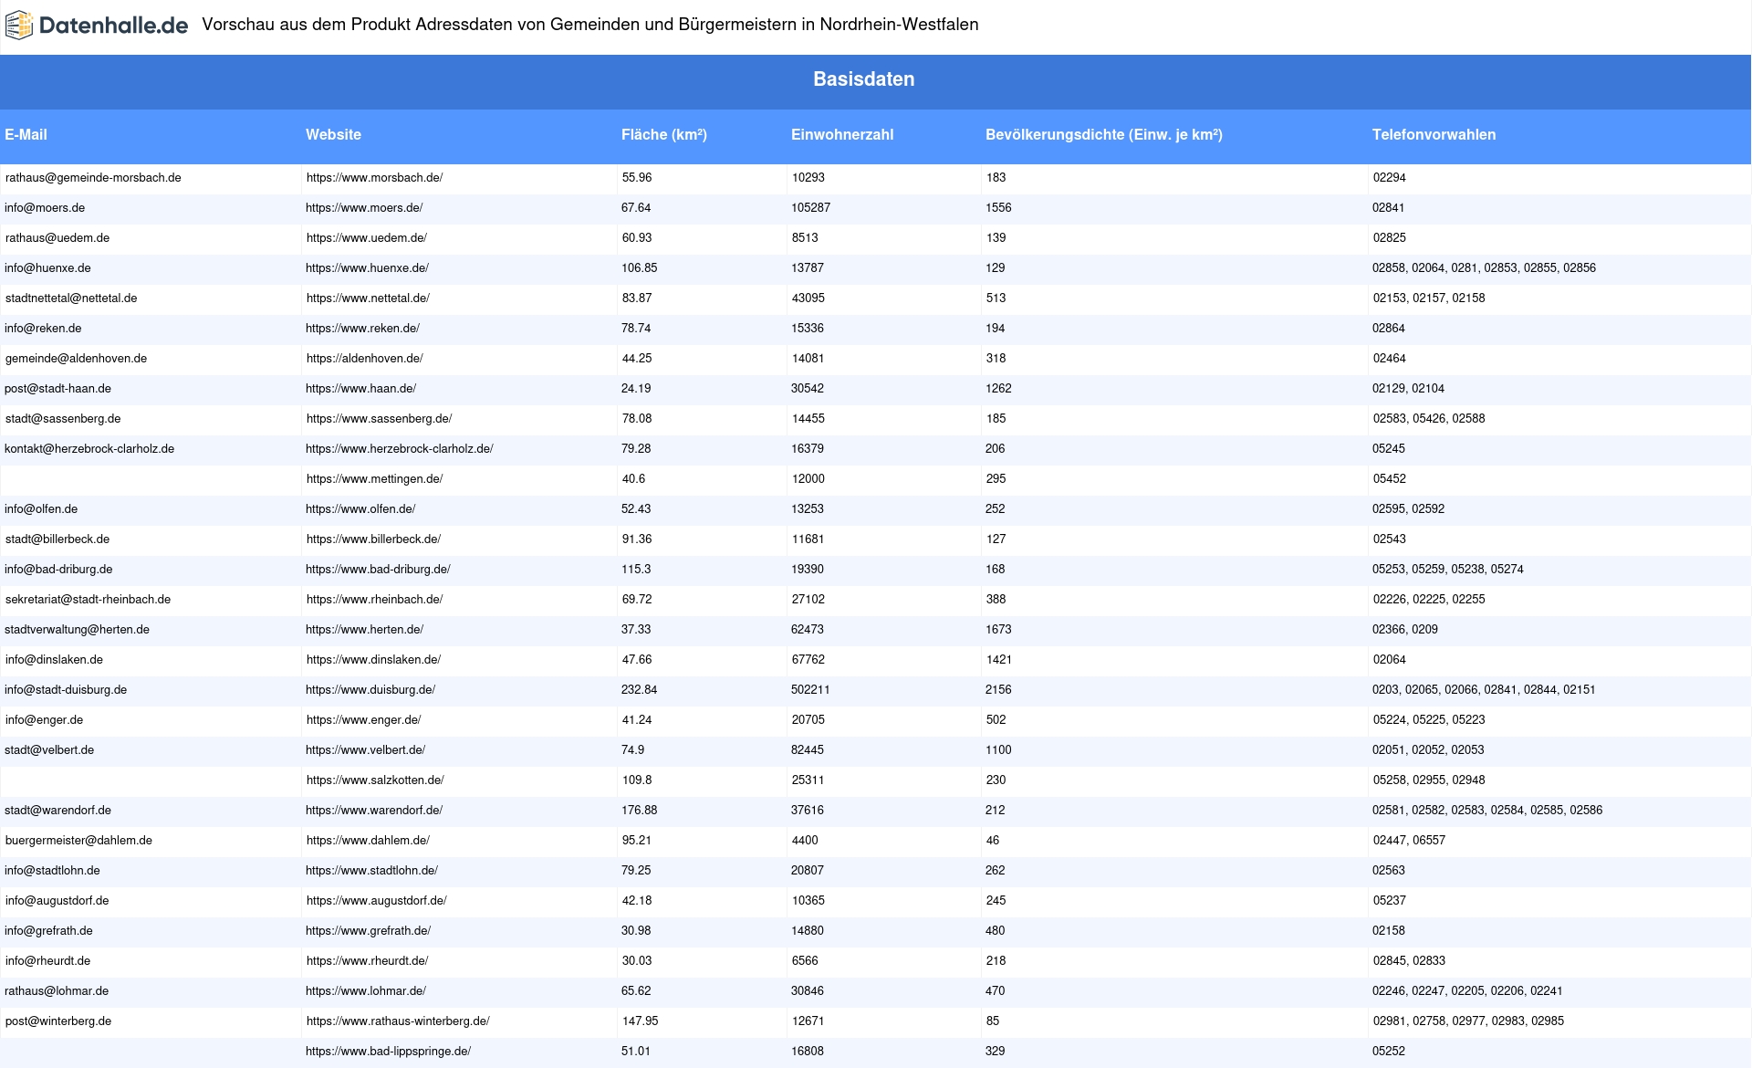Click dialing codes 02129, 02104
1752x1068 pixels.
(x=1408, y=389)
